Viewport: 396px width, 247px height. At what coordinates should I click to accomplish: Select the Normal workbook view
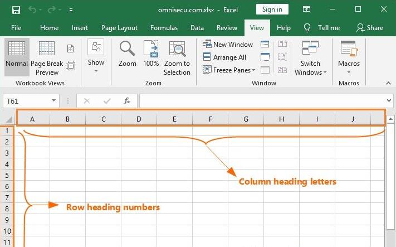tap(17, 57)
